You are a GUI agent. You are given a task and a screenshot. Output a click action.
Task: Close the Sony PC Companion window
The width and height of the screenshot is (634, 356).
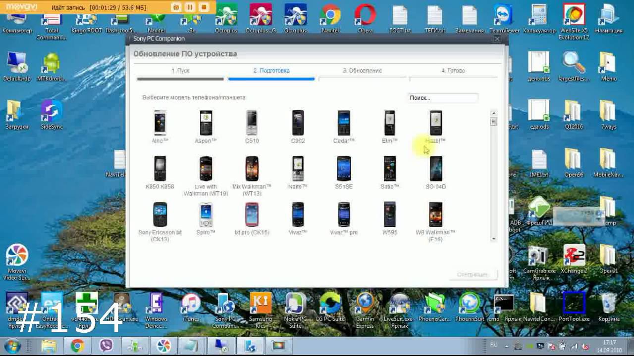(497, 39)
